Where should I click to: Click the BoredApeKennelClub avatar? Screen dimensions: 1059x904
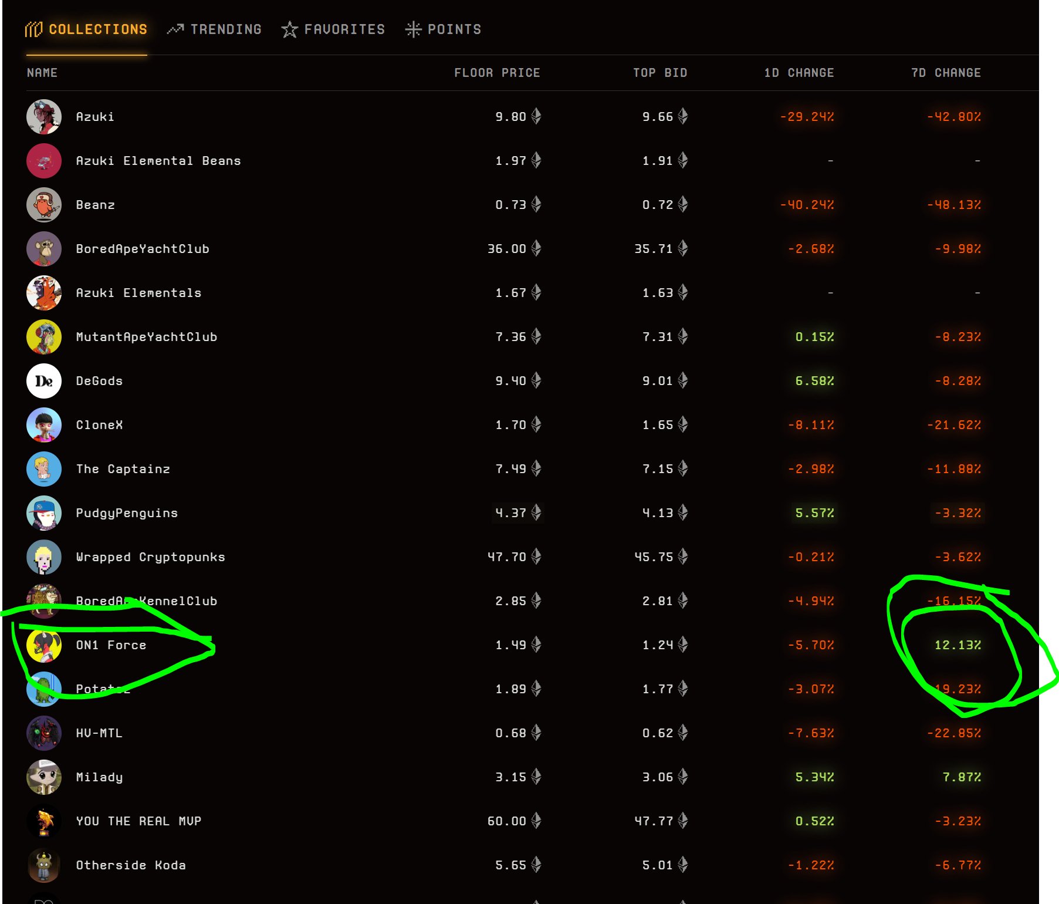pyautogui.click(x=44, y=601)
